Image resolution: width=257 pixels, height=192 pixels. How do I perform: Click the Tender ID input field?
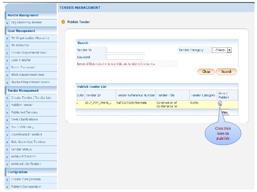[x=126, y=50]
